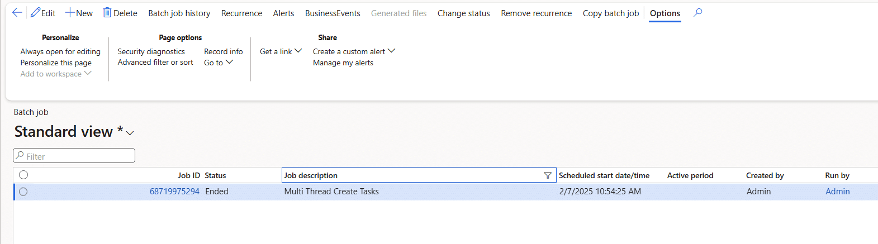Open job ID 68719975294 link

pos(174,192)
